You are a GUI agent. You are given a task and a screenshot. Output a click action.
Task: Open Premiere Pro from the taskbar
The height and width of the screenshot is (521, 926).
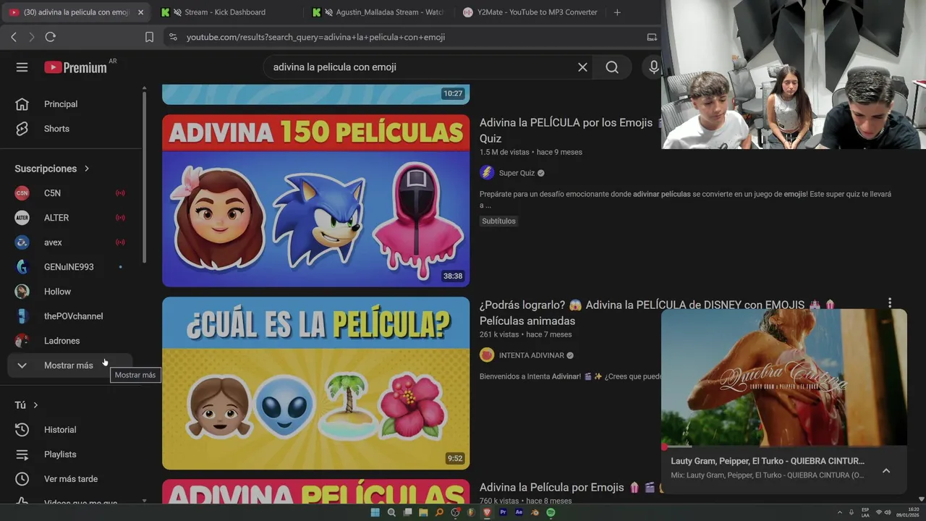pos(503,512)
